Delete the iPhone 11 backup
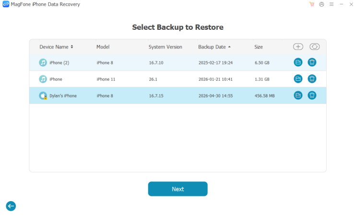The image size is (356, 216). click(312, 79)
